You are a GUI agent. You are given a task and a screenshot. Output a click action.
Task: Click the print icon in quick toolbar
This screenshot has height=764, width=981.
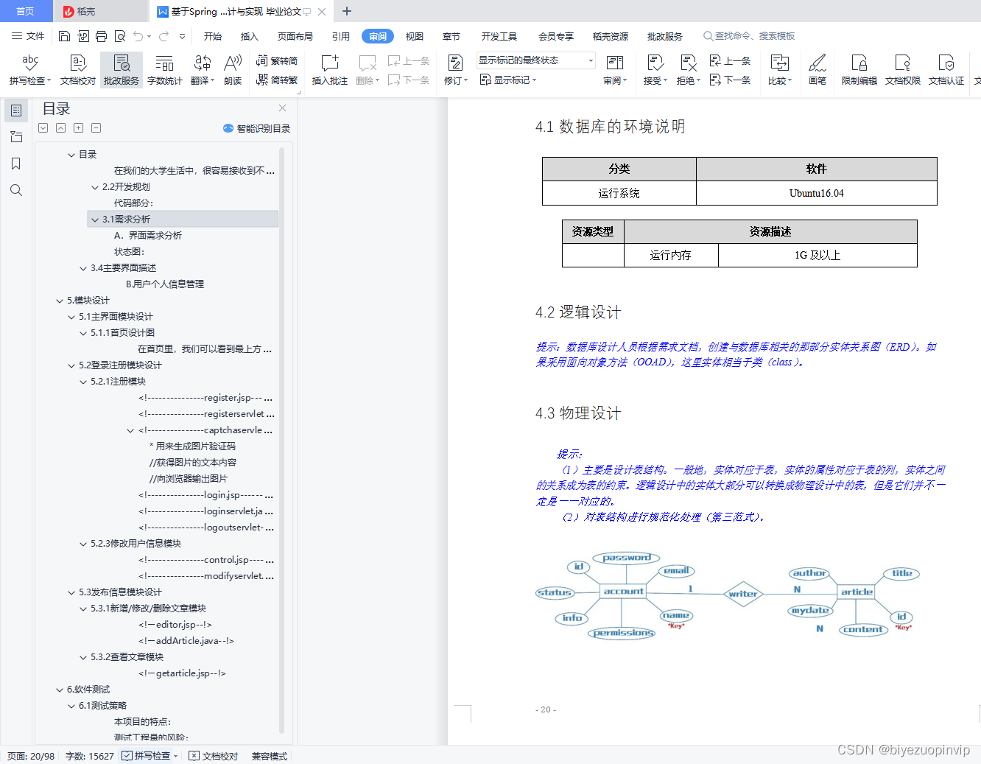point(101,36)
